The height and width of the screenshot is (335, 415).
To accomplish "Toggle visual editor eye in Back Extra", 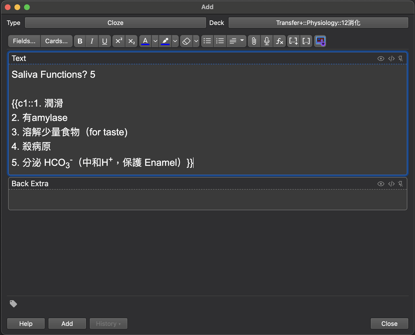I will [381, 184].
